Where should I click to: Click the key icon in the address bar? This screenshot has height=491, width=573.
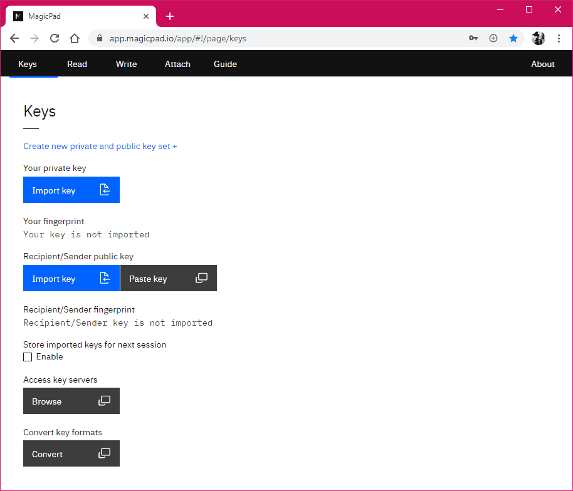click(473, 38)
